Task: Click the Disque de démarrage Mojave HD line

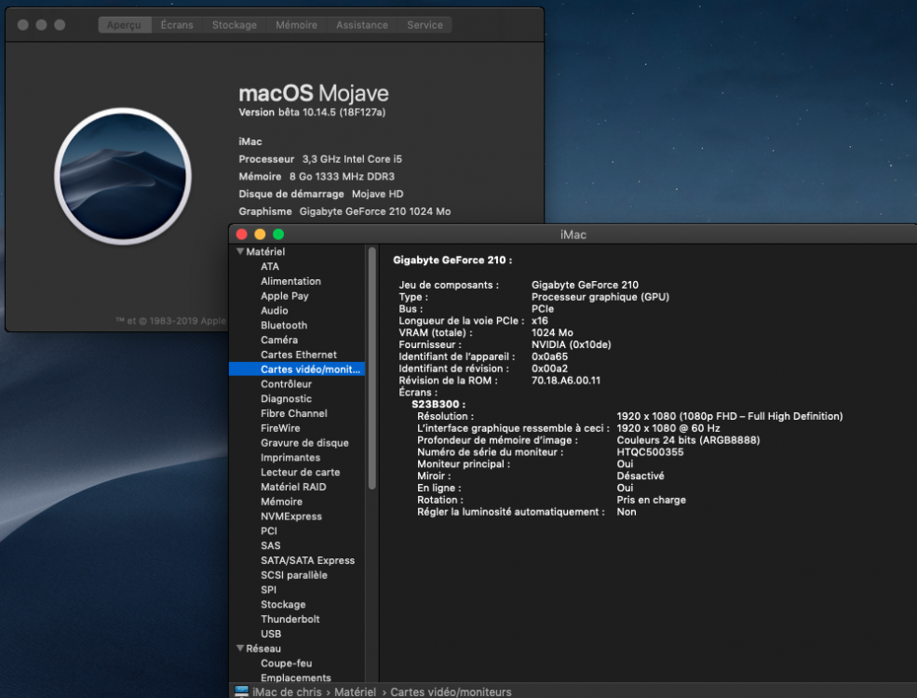Action: pos(320,195)
